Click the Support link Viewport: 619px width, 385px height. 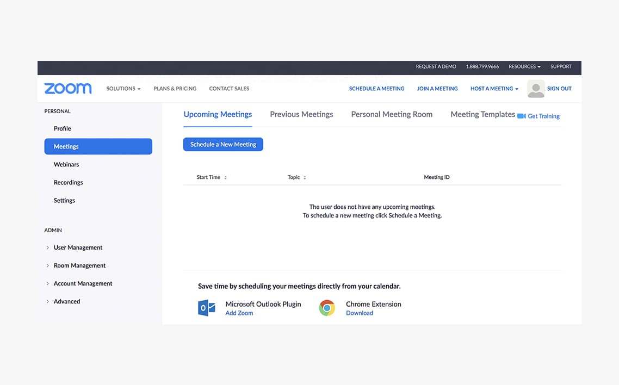pyautogui.click(x=561, y=67)
